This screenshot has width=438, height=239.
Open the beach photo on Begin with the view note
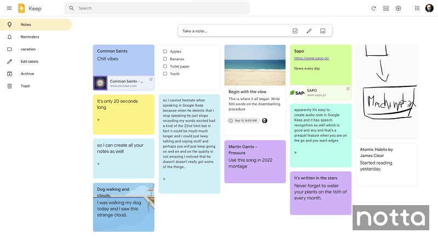point(255,65)
